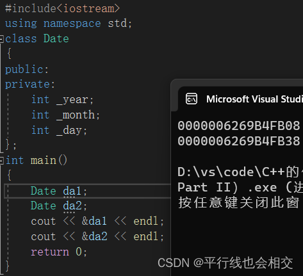303x276 pixels.
Task: Click the _year member variable
Action: coord(72,100)
